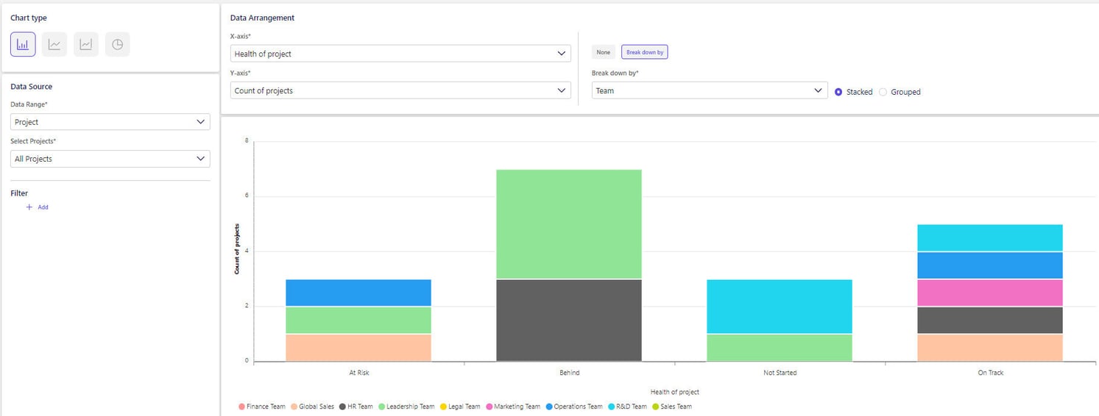Image resolution: width=1099 pixels, height=416 pixels.
Task: Switch to the line chart type icon
Action: tap(54, 44)
